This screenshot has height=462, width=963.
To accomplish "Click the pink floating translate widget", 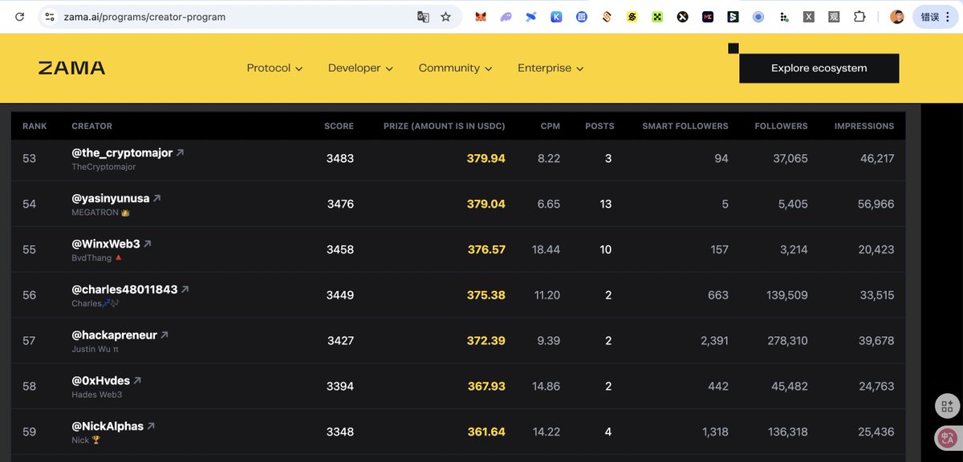I will (947, 438).
